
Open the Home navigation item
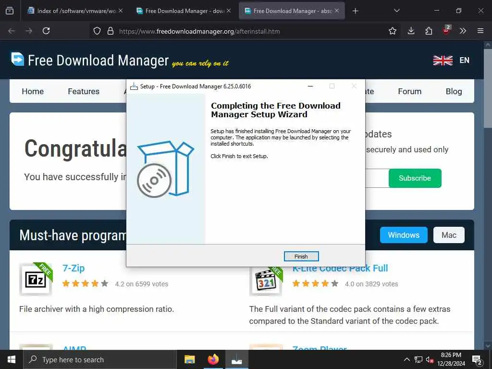[x=33, y=91]
